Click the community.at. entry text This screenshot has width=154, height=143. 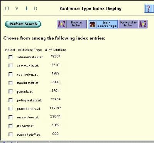(28, 66)
